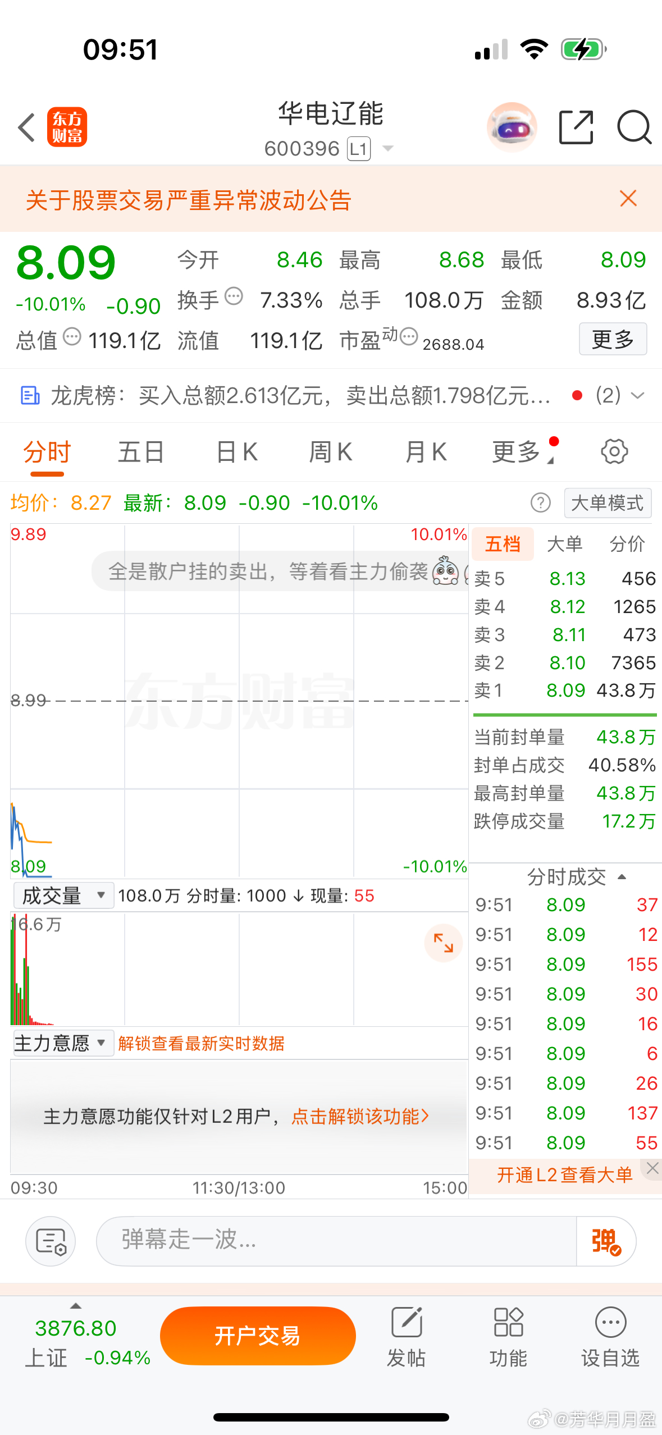Tap the 当前封单量 43.8万 row
This screenshot has width=662, height=1435.
tap(565, 737)
